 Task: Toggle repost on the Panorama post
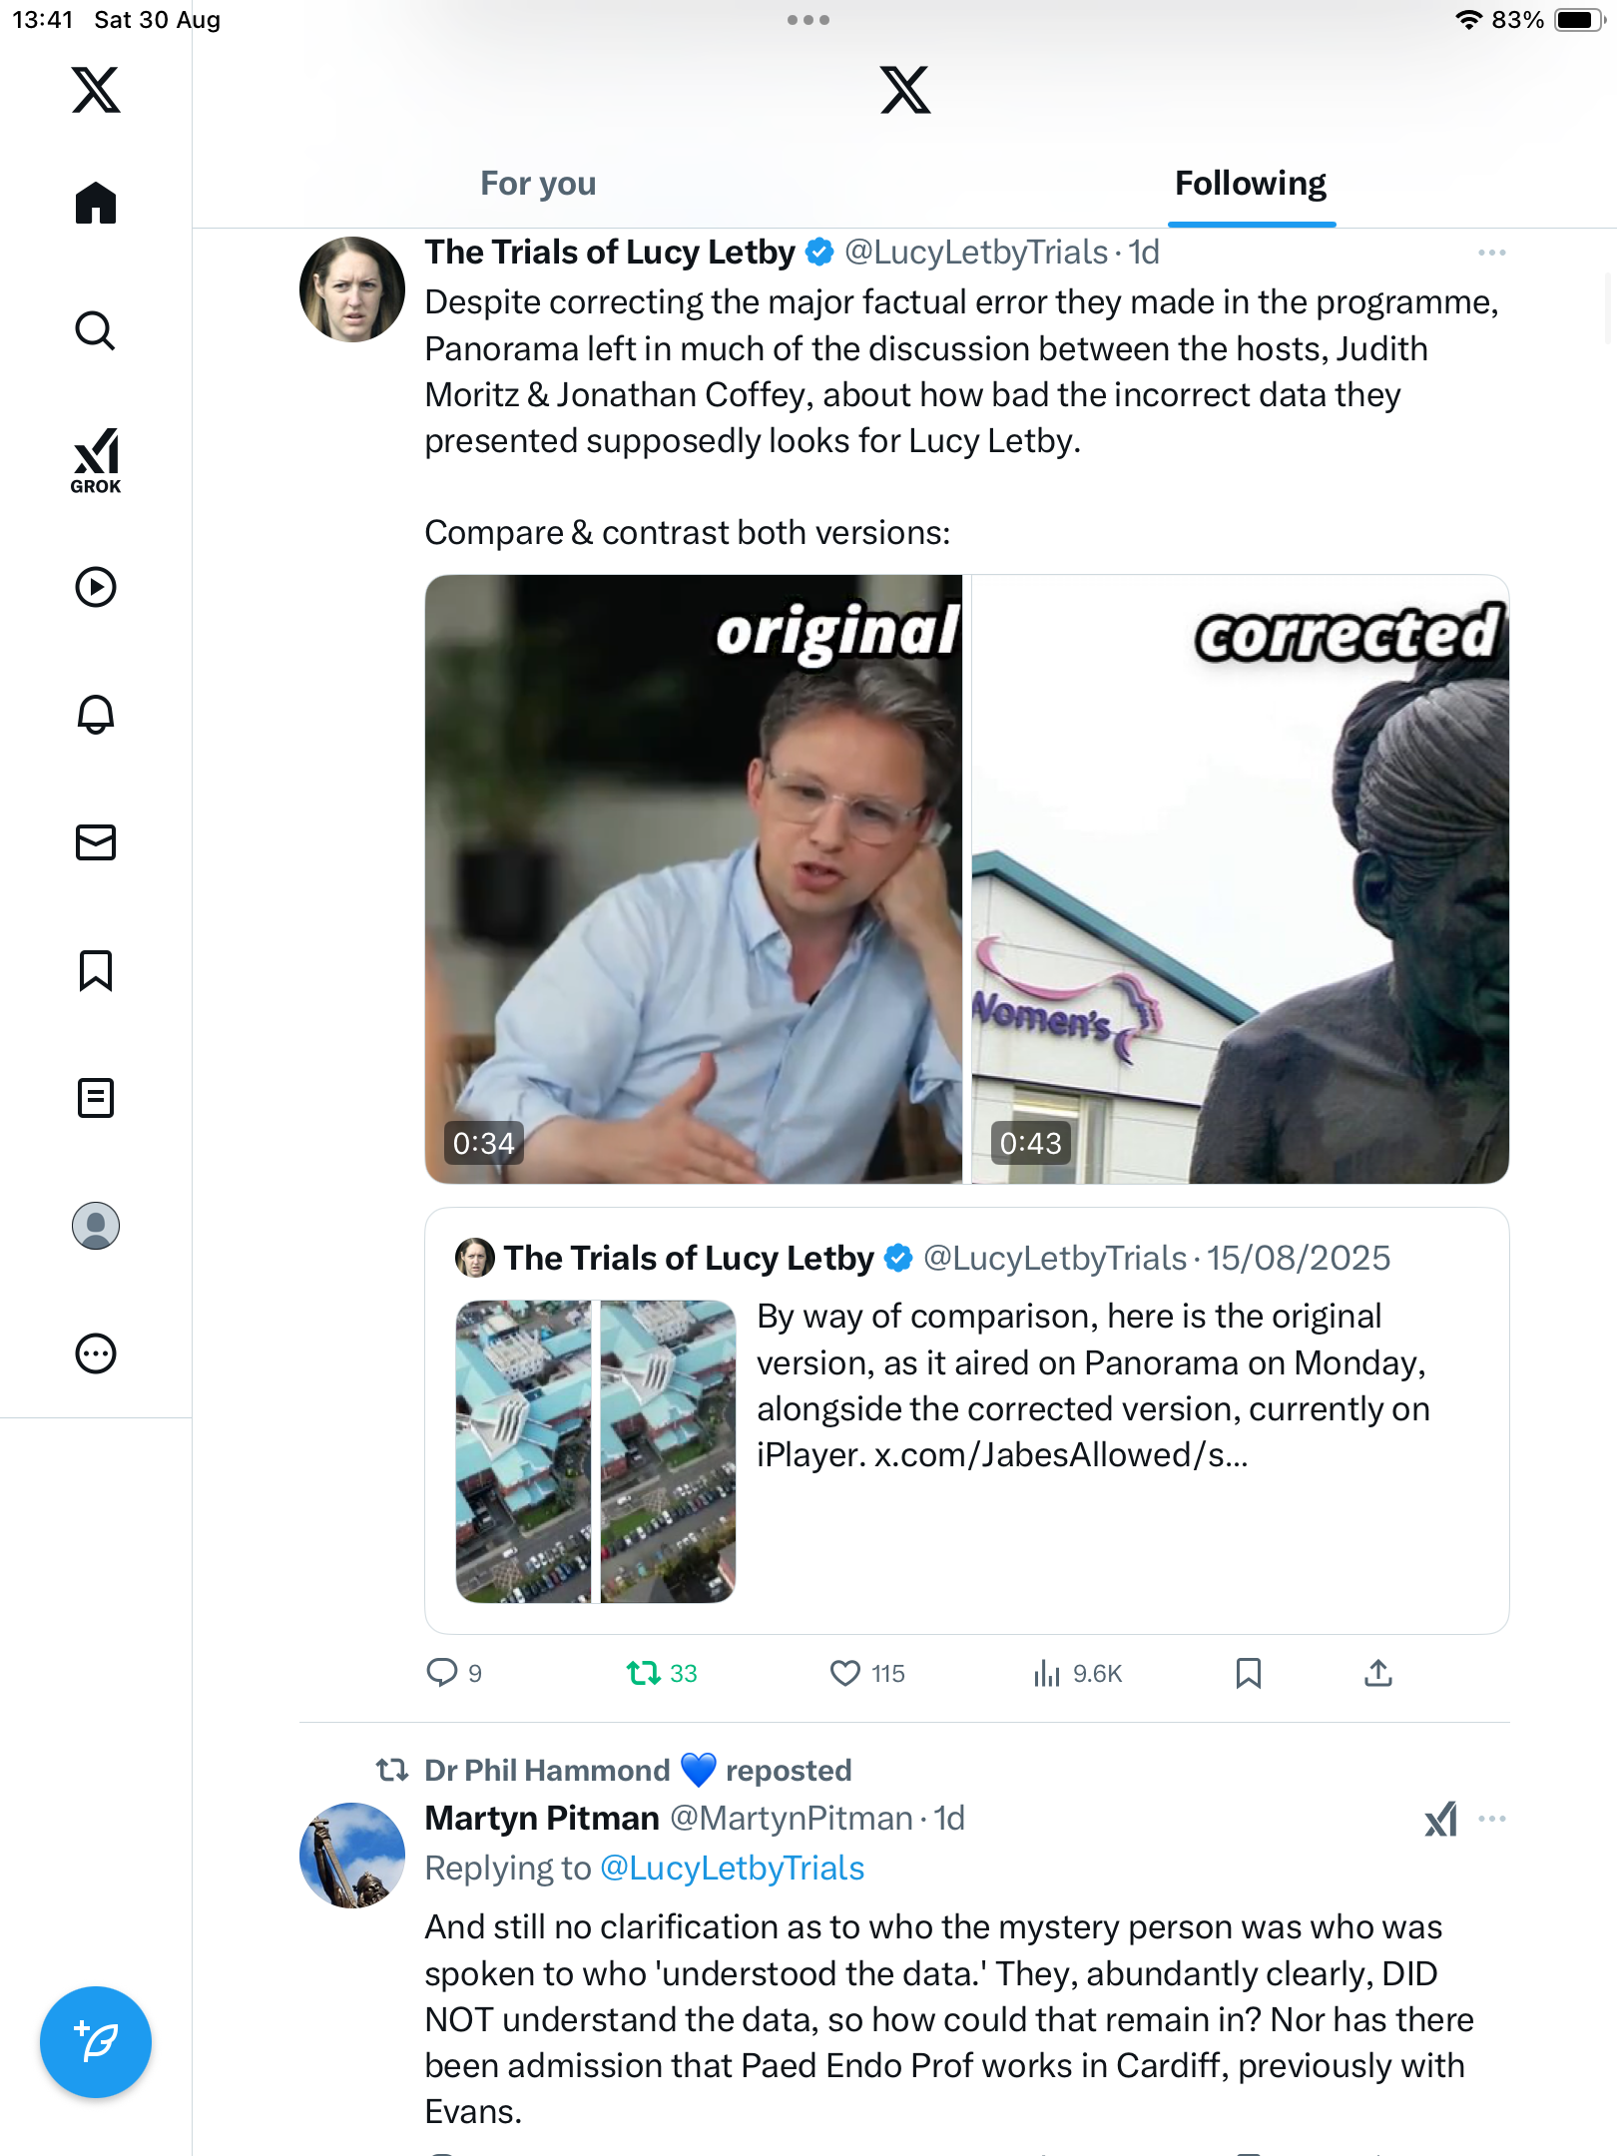point(644,1673)
